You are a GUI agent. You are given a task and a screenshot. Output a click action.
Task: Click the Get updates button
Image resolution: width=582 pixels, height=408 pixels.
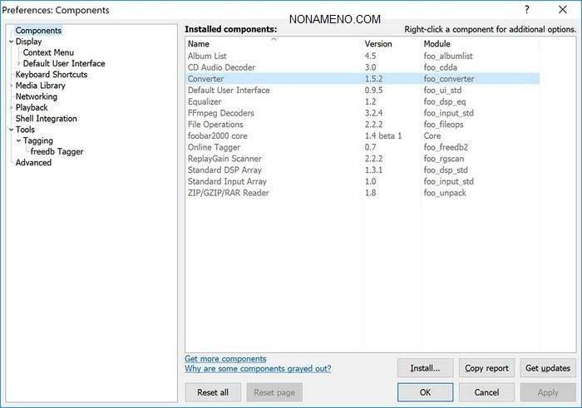(548, 368)
